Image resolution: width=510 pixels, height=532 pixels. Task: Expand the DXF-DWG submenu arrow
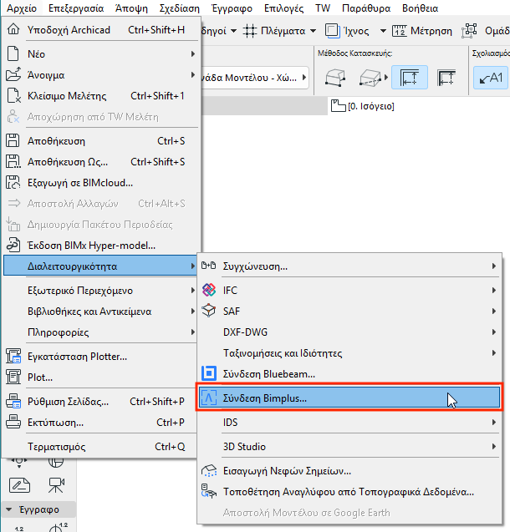(494, 332)
